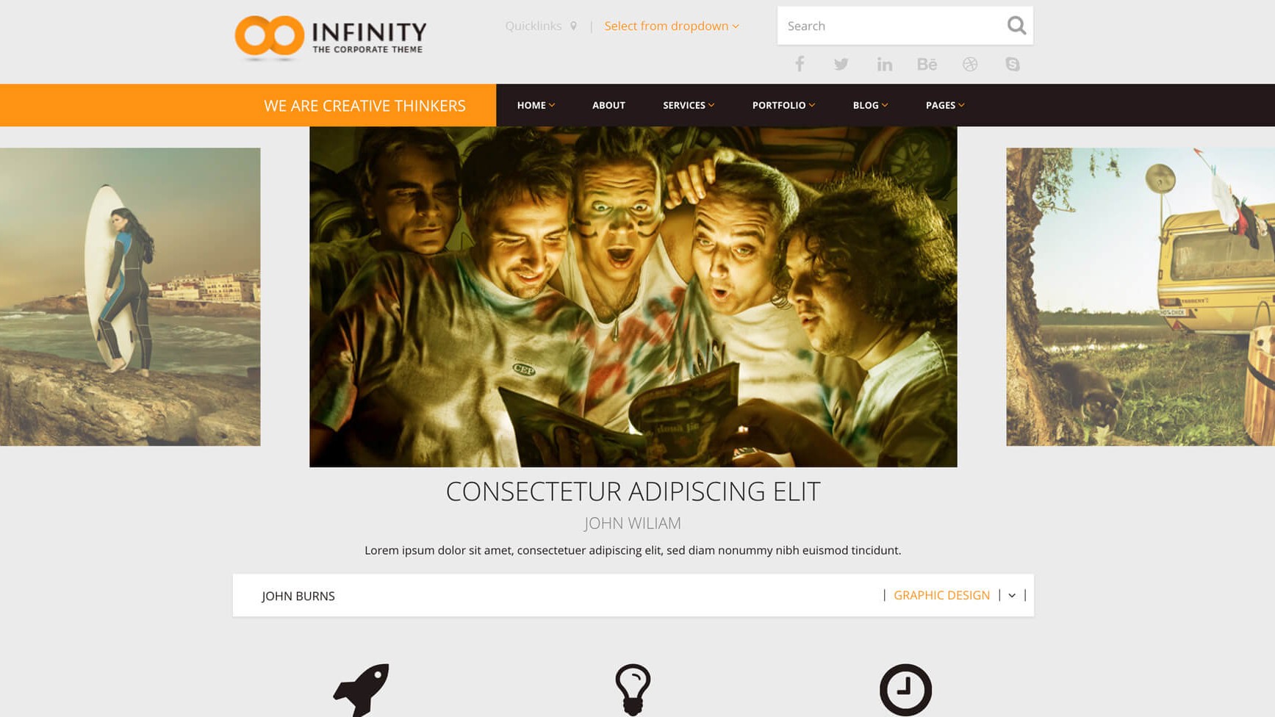Focus the Search input field
This screenshot has height=717, width=1275.
(x=891, y=26)
